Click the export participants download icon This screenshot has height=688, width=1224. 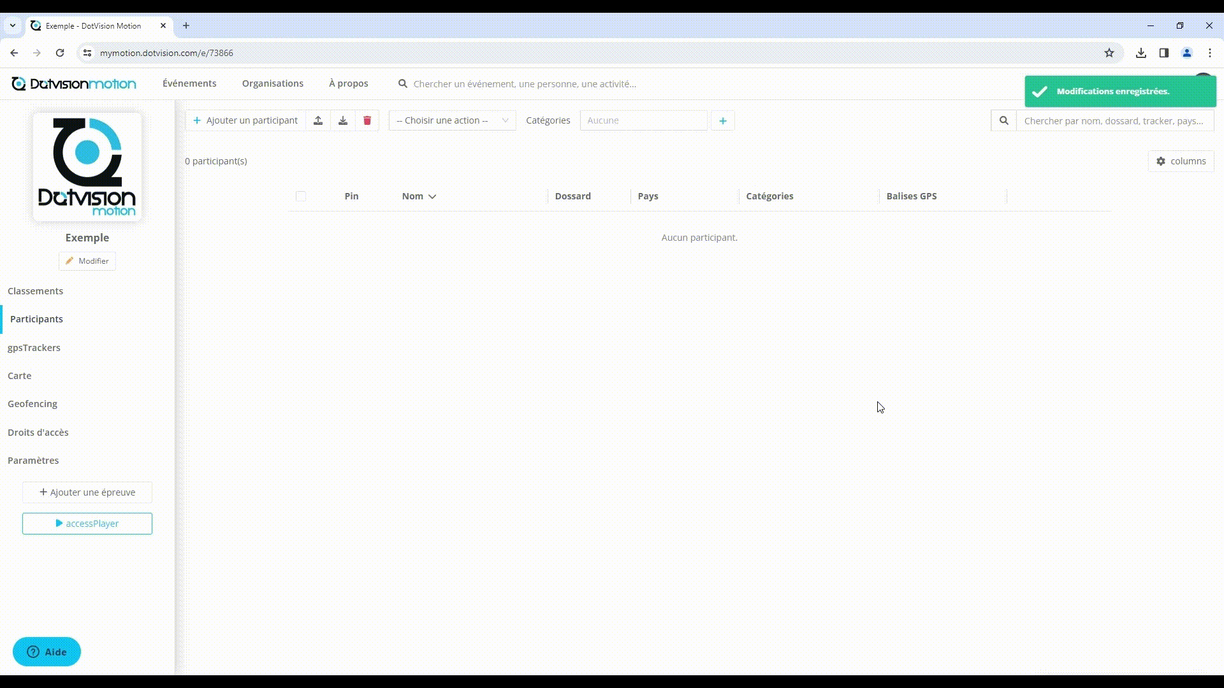point(342,120)
